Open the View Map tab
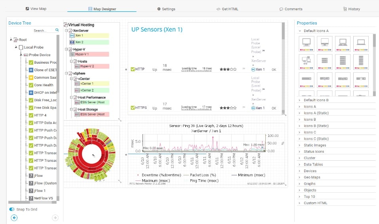379x224 pixels. click(36, 9)
